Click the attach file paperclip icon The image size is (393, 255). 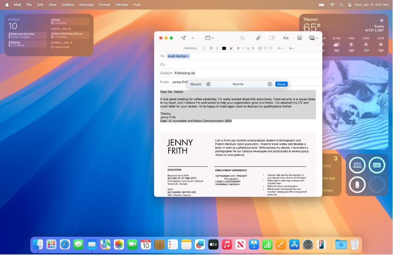(258, 38)
